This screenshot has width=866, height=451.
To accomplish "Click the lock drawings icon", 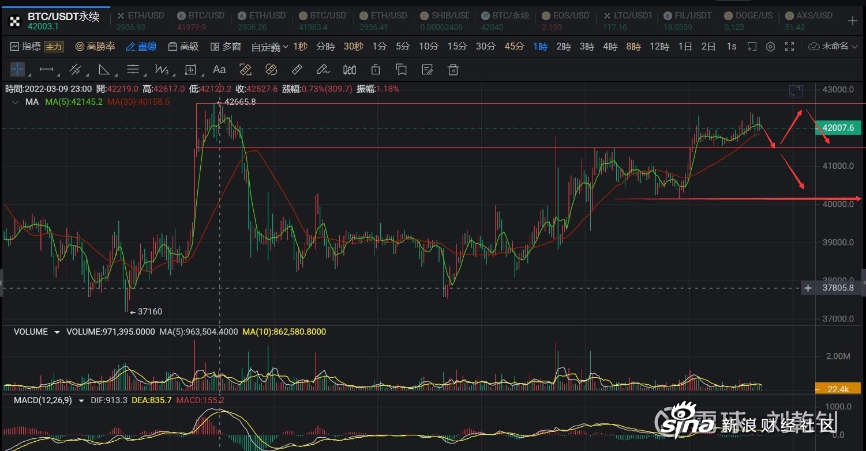I will [376, 70].
